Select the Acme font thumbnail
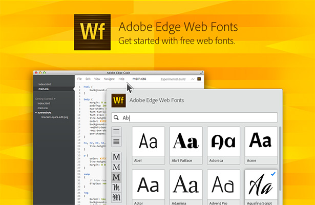This screenshot has height=205, width=315. 261,146
